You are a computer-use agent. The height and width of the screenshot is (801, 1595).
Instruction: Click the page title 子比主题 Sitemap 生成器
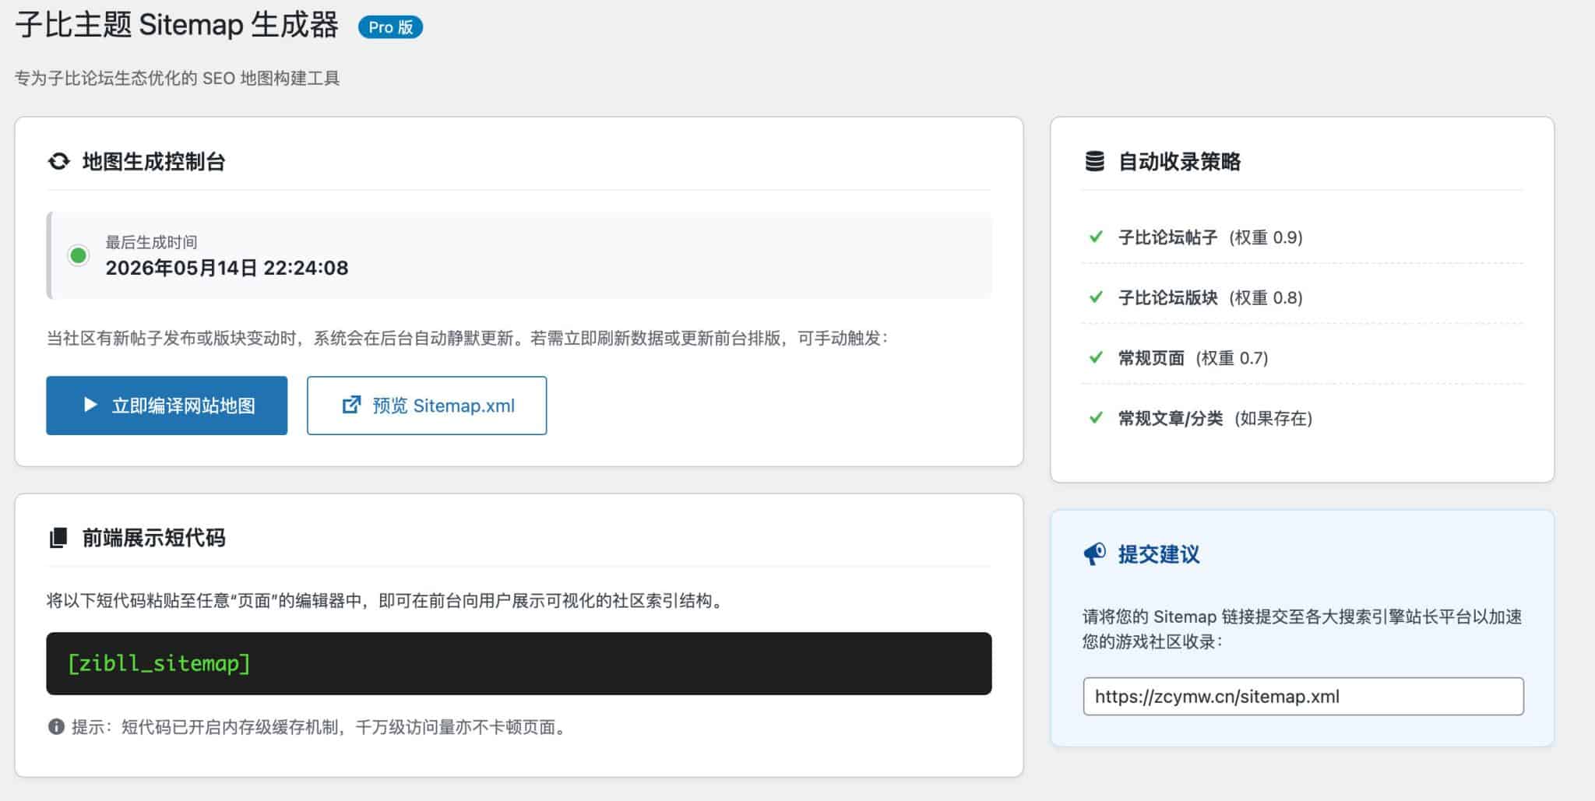coord(177,25)
